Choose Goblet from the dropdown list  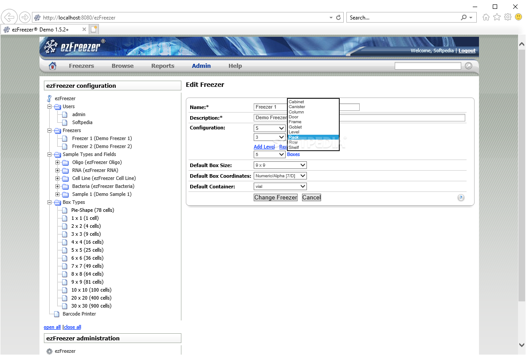(x=313, y=127)
